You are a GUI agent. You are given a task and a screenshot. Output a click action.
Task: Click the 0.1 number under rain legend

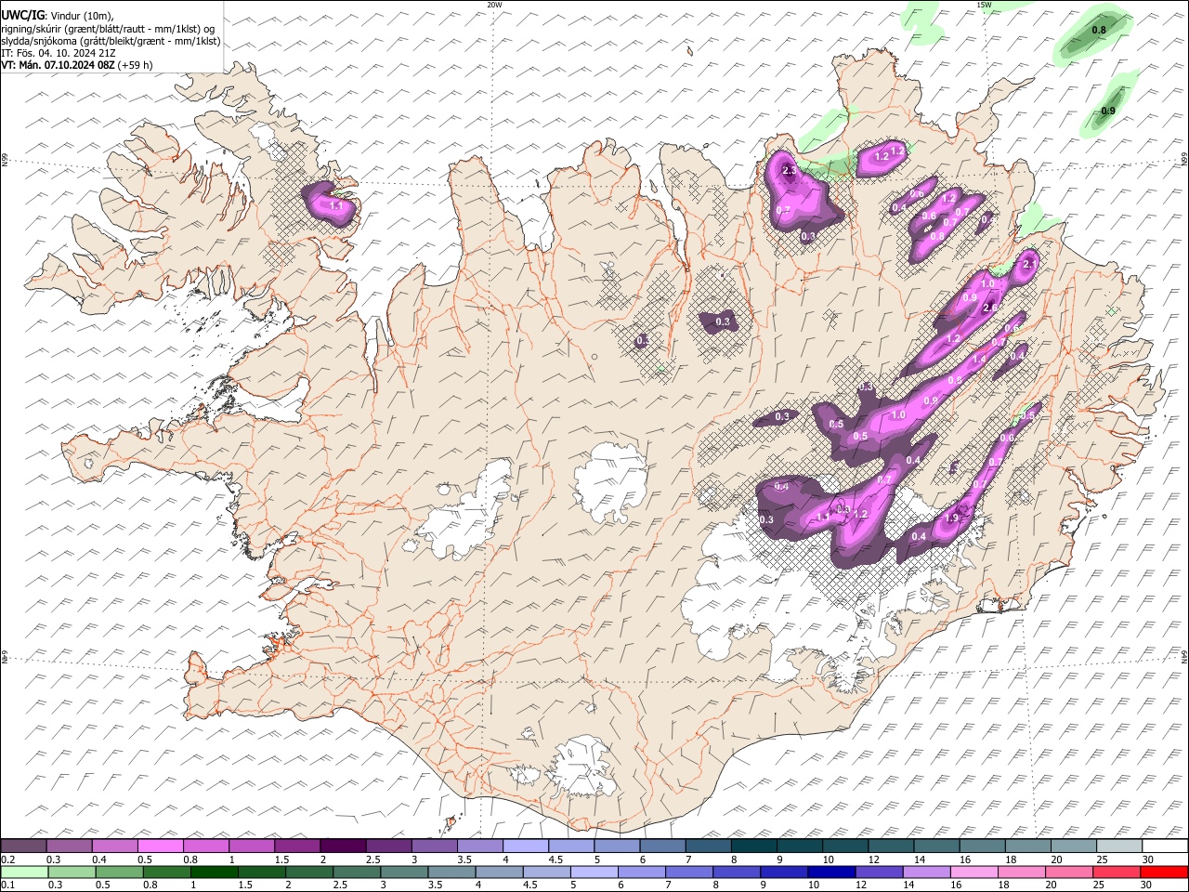click(x=8, y=885)
